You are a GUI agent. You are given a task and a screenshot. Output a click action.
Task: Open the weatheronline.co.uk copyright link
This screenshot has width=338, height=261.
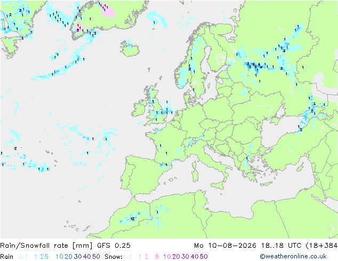293,256
